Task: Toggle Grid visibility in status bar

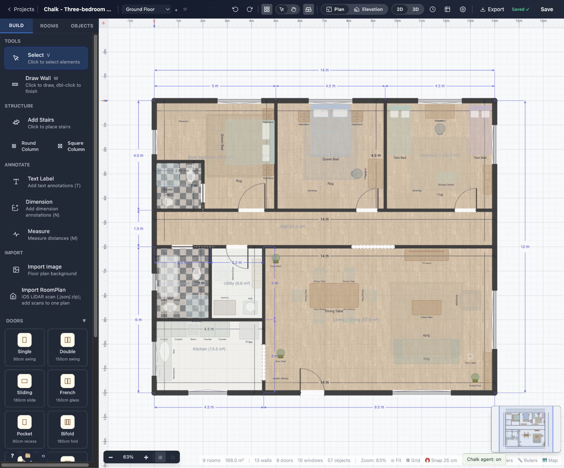Action: pos(413,460)
